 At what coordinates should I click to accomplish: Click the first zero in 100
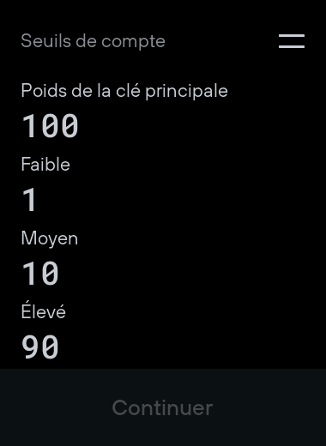pos(50,126)
